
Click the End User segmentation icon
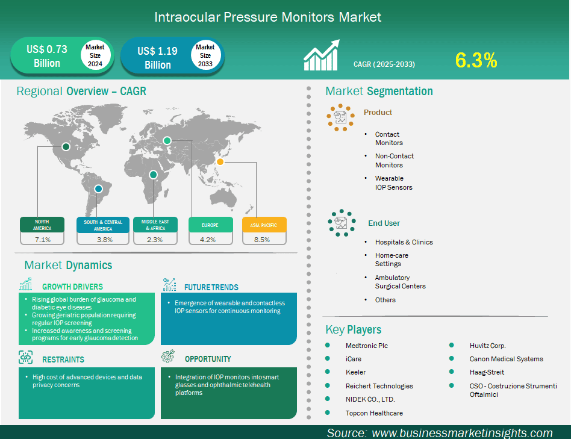[342, 222]
